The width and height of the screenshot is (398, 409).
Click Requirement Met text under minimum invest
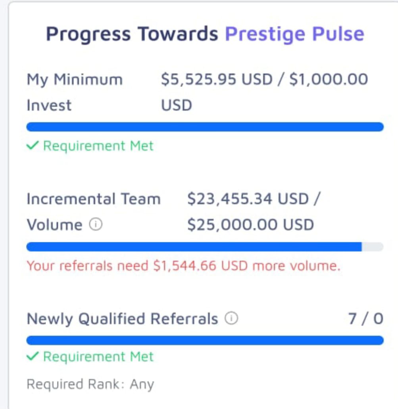(x=98, y=146)
